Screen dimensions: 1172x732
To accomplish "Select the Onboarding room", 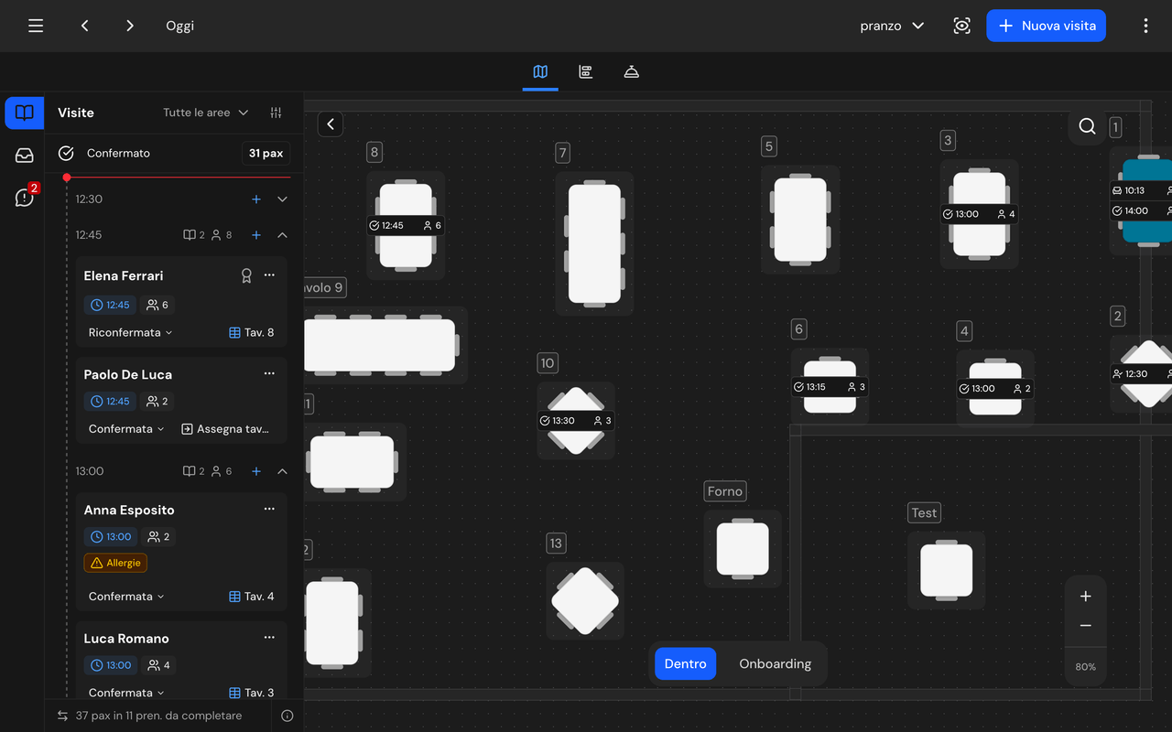I will 776,663.
